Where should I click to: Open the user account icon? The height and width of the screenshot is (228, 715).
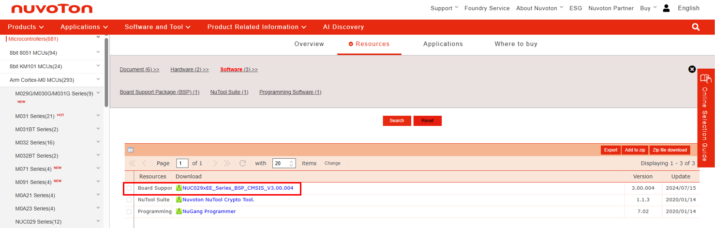point(667,8)
